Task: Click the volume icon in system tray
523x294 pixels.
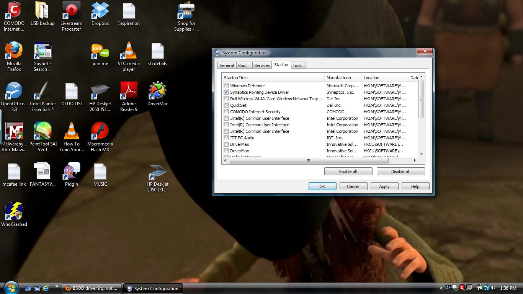Action: tap(493, 288)
